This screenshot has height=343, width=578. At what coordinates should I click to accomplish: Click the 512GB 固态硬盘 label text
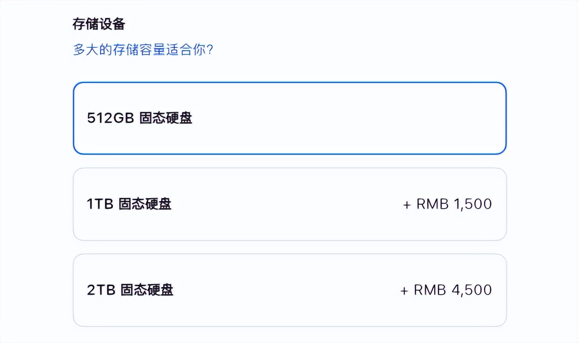(140, 118)
